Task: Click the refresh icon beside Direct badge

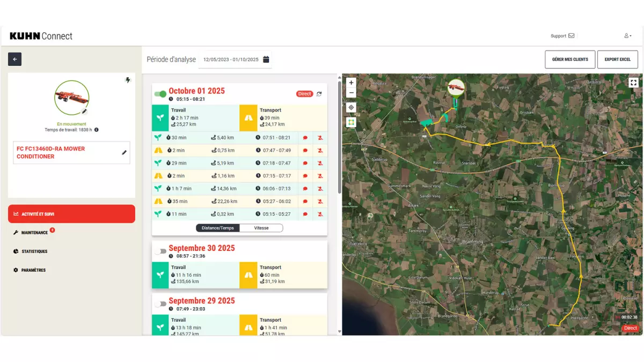Action: click(x=319, y=94)
